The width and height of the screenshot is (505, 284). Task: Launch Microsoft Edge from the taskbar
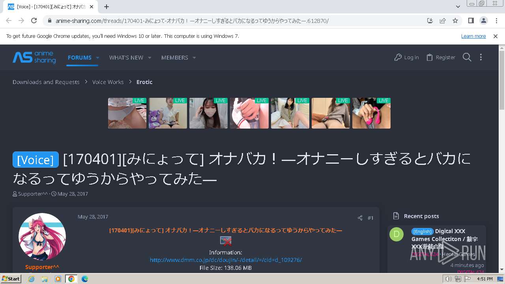click(x=84, y=279)
